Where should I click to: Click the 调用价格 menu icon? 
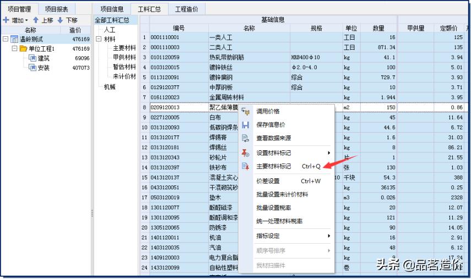click(245, 112)
